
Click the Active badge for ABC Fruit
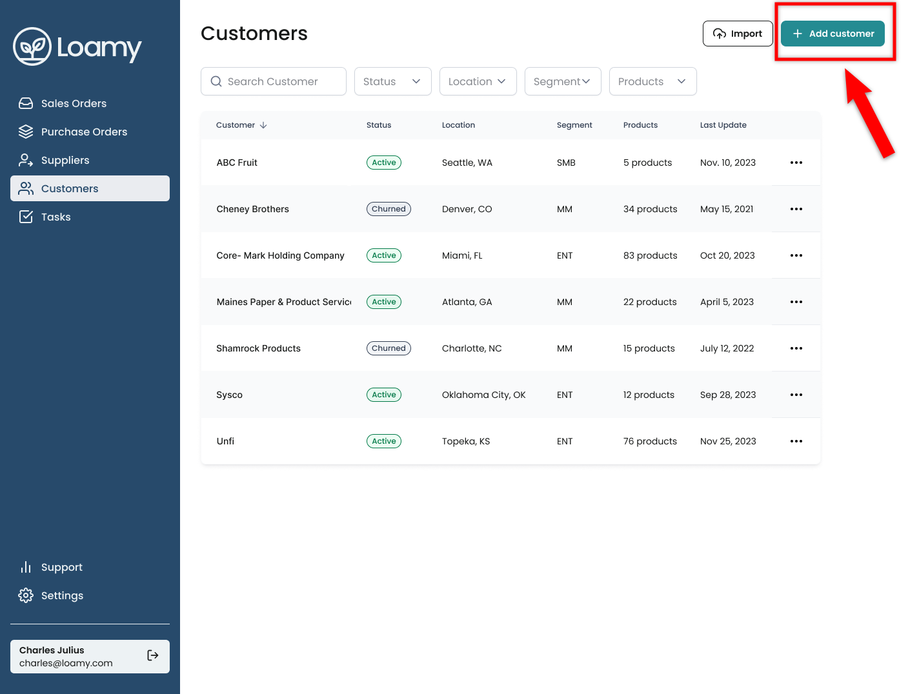[x=384, y=163]
